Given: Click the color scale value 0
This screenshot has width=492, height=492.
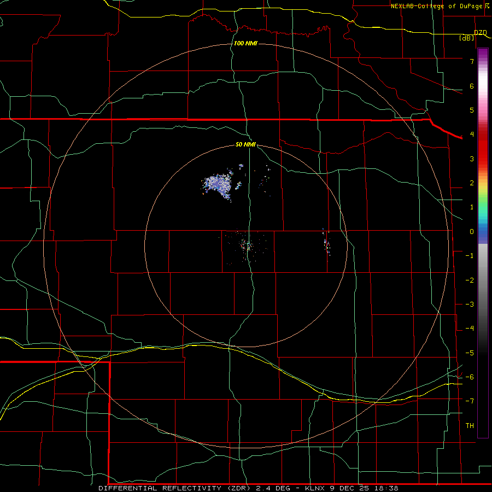Looking at the screenshot, I should [472, 232].
